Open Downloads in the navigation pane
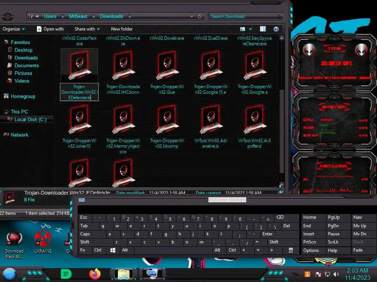377x282 pixels. (x=26, y=58)
